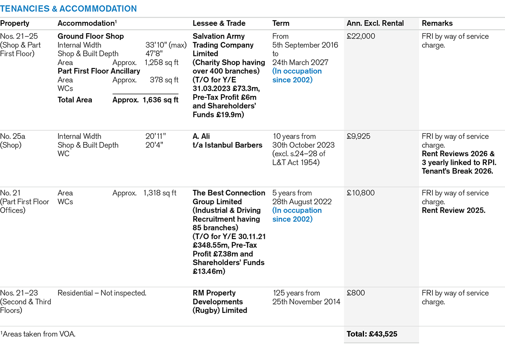Image resolution: width=505 pixels, height=347 pixels.
Task: Select the Ann. Excl. Rental column header
Action: click(x=375, y=24)
